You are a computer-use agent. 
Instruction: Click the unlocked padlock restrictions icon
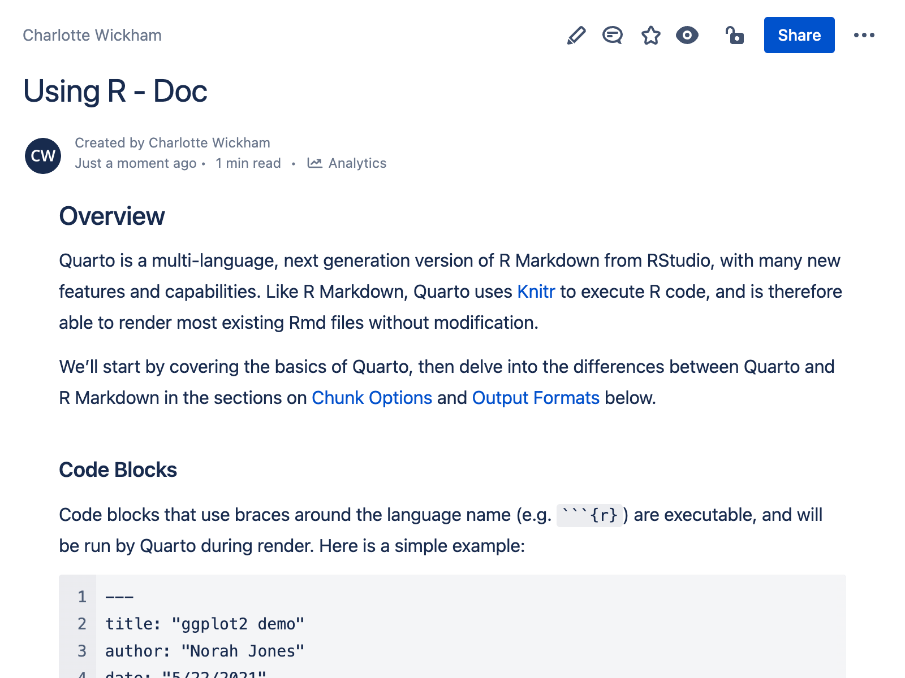pos(734,35)
